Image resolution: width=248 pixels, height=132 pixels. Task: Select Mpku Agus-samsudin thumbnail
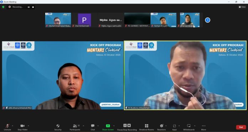point(111,20)
